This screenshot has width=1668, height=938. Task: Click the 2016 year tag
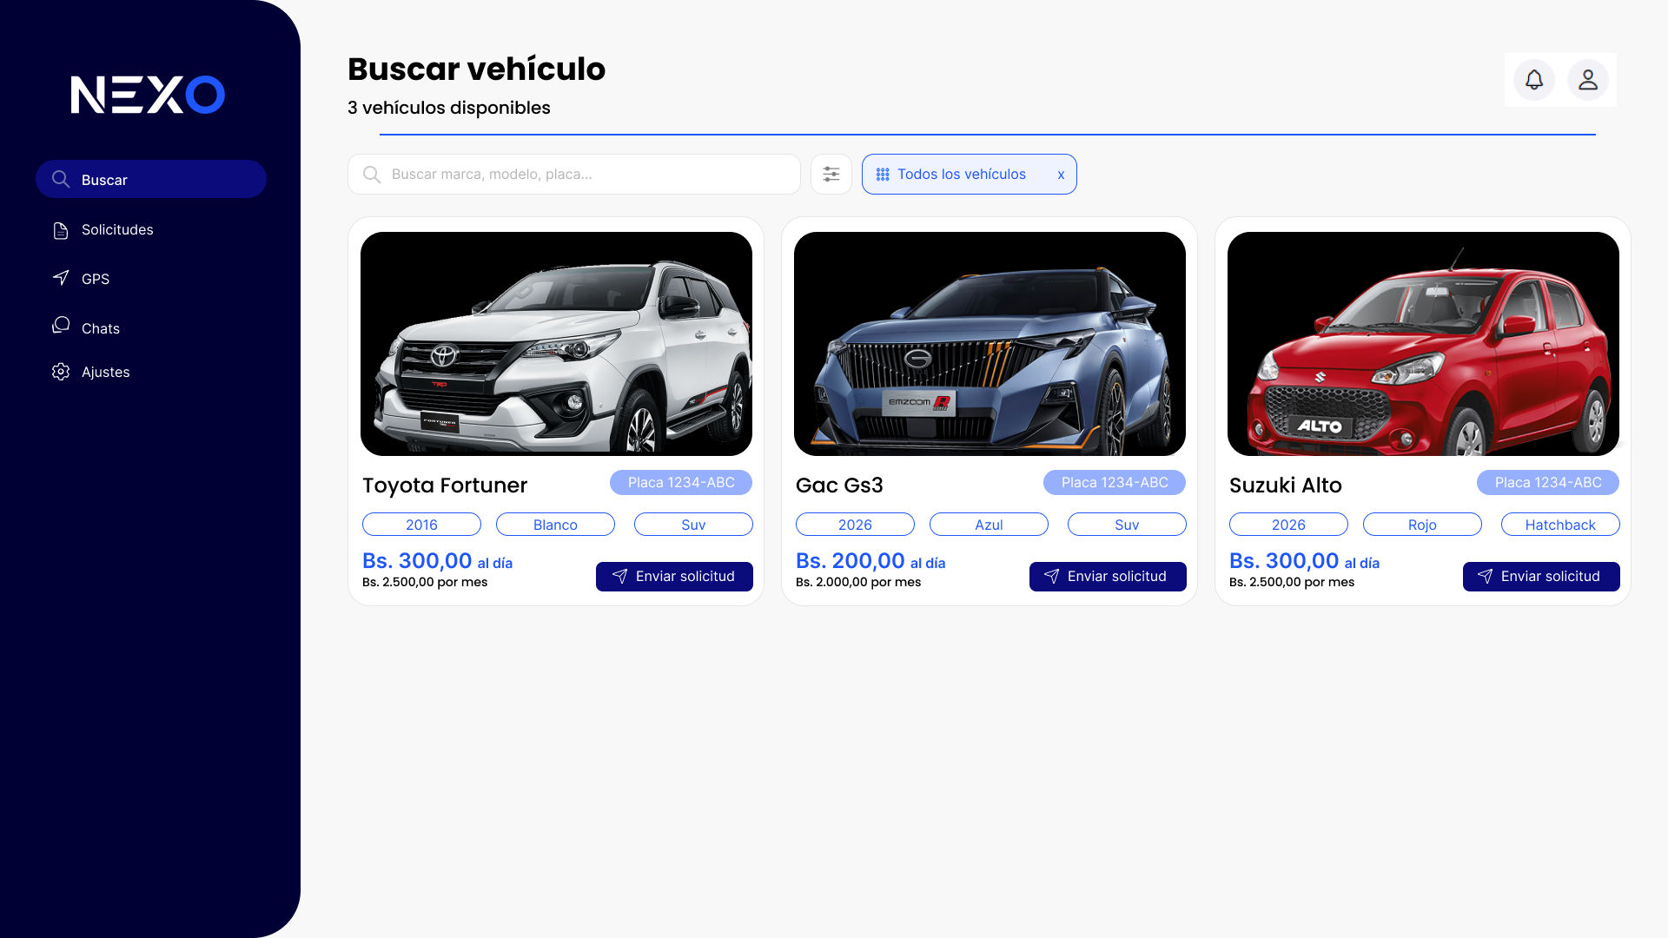(421, 525)
